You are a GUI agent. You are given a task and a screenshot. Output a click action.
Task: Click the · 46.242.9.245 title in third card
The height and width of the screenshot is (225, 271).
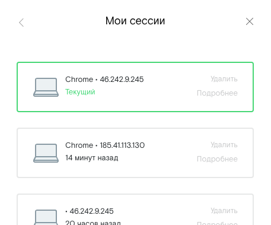pyautogui.click(x=90, y=211)
